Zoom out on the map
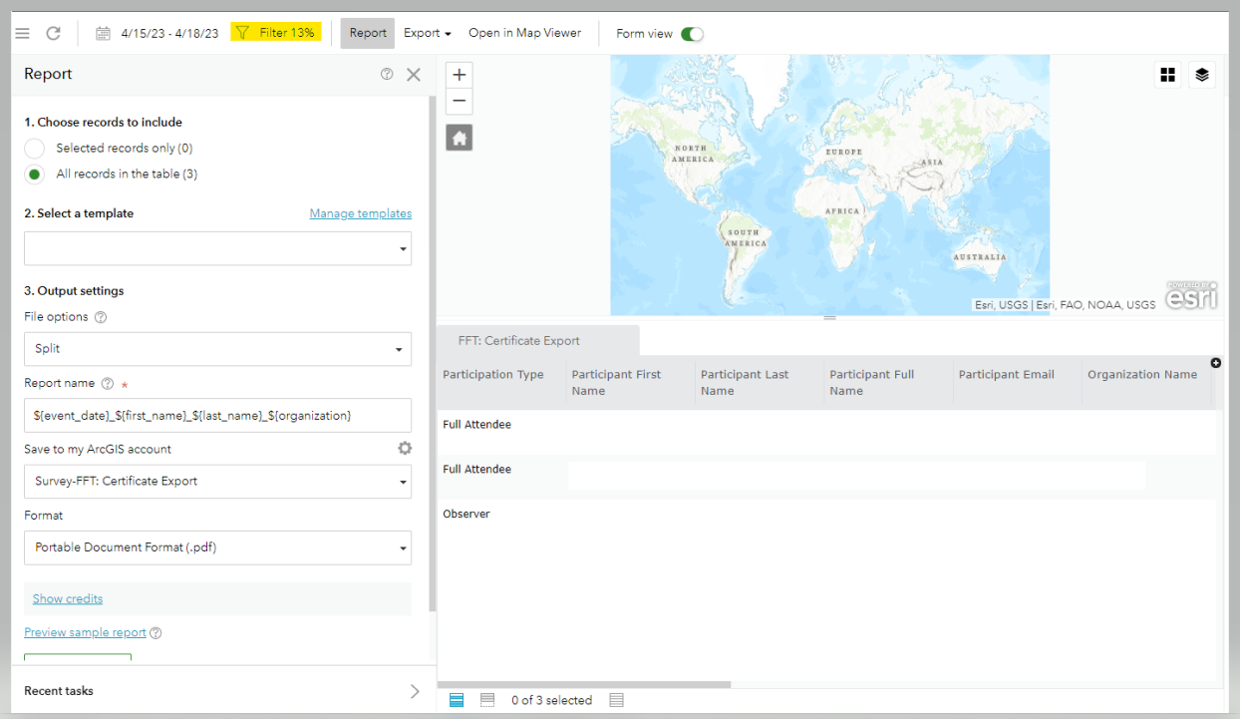This screenshot has width=1240, height=719. point(459,101)
